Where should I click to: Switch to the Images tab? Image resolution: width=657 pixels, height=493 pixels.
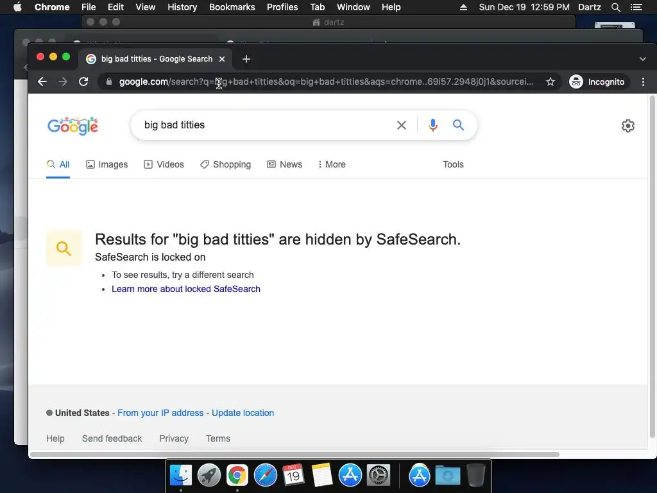tap(107, 164)
